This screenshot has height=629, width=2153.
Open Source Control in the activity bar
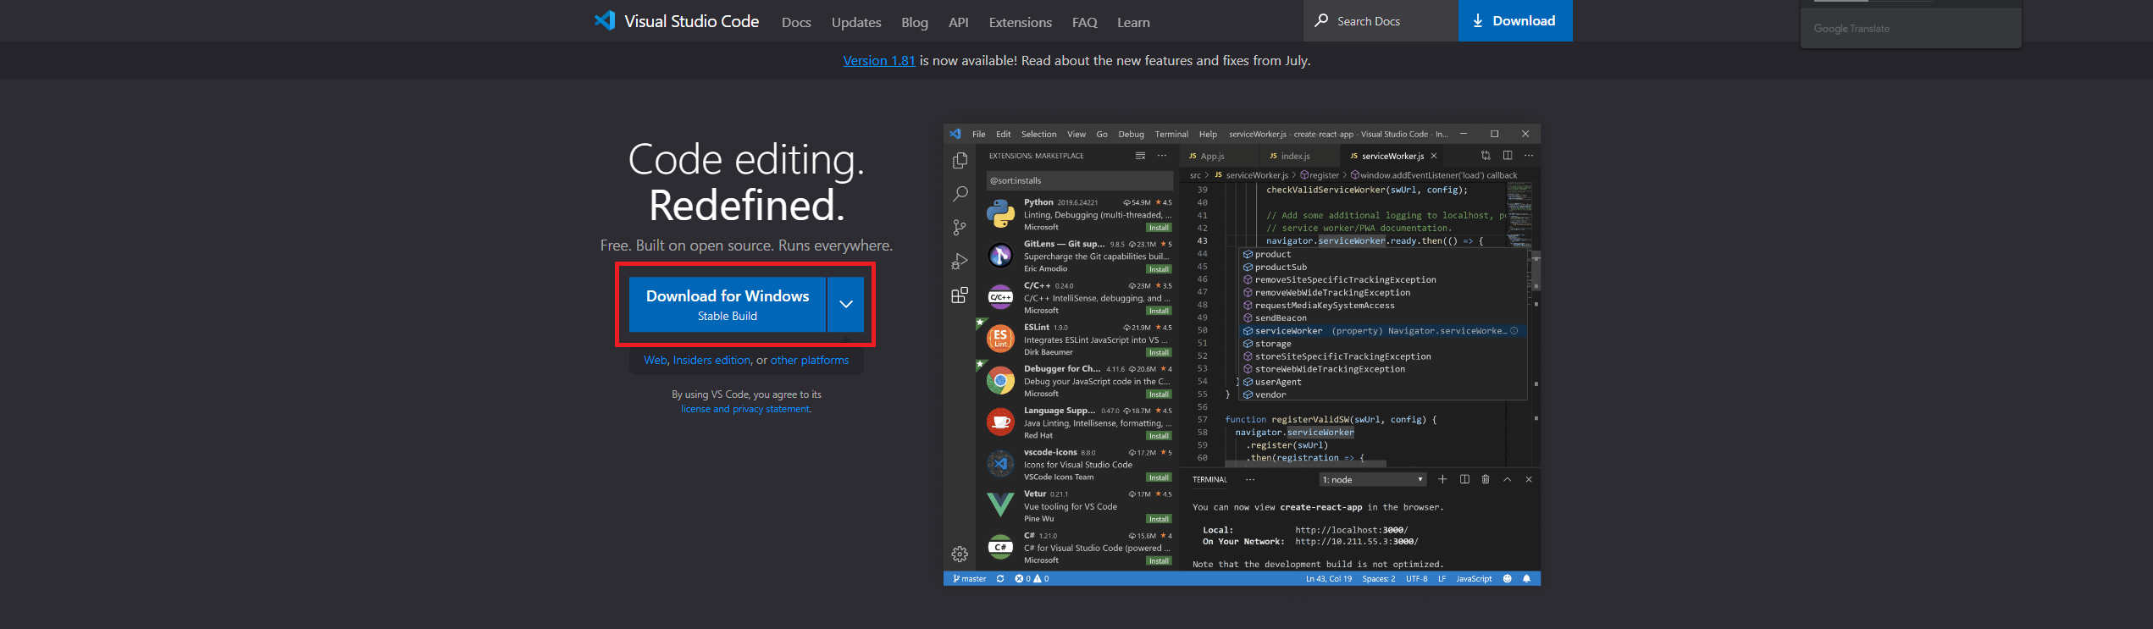click(x=960, y=228)
